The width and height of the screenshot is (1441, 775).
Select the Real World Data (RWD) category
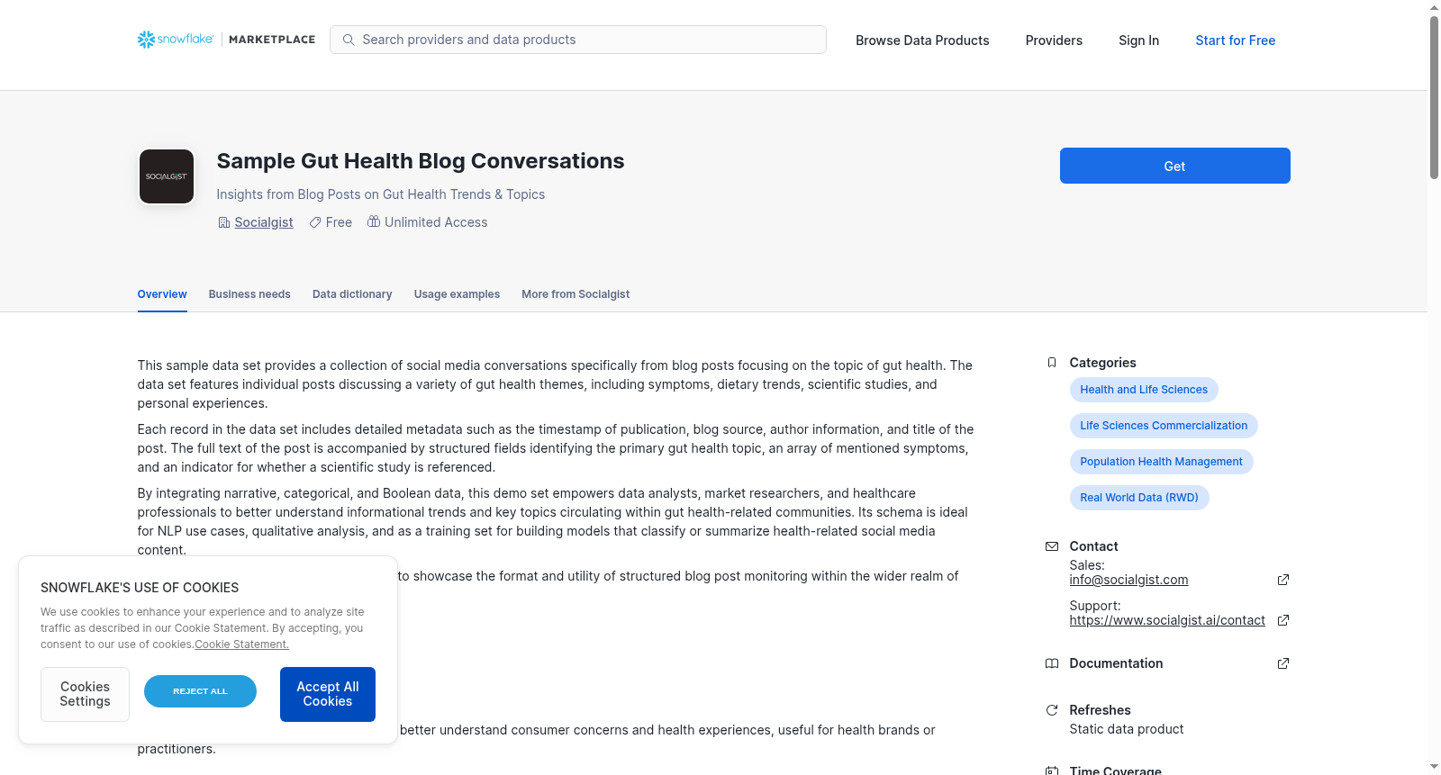point(1139,498)
